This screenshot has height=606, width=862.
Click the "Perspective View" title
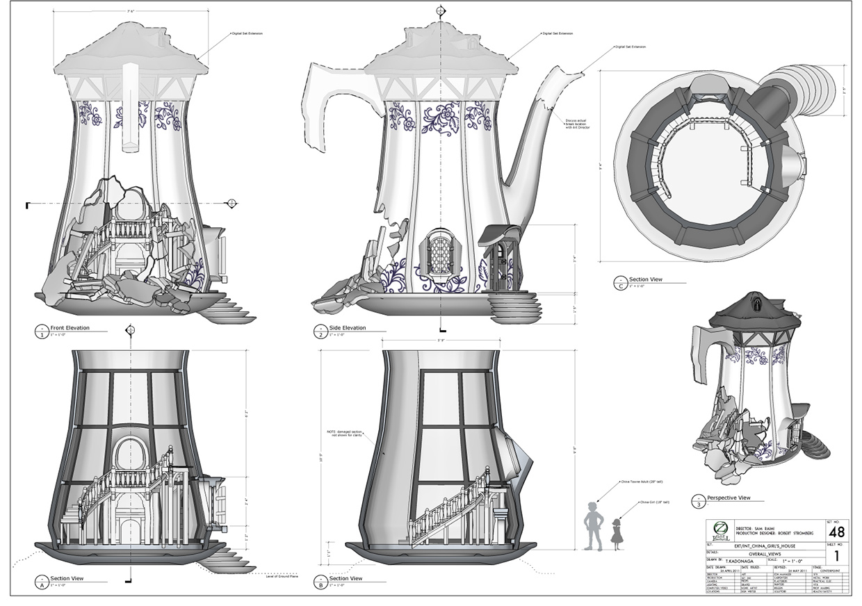(729, 498)
